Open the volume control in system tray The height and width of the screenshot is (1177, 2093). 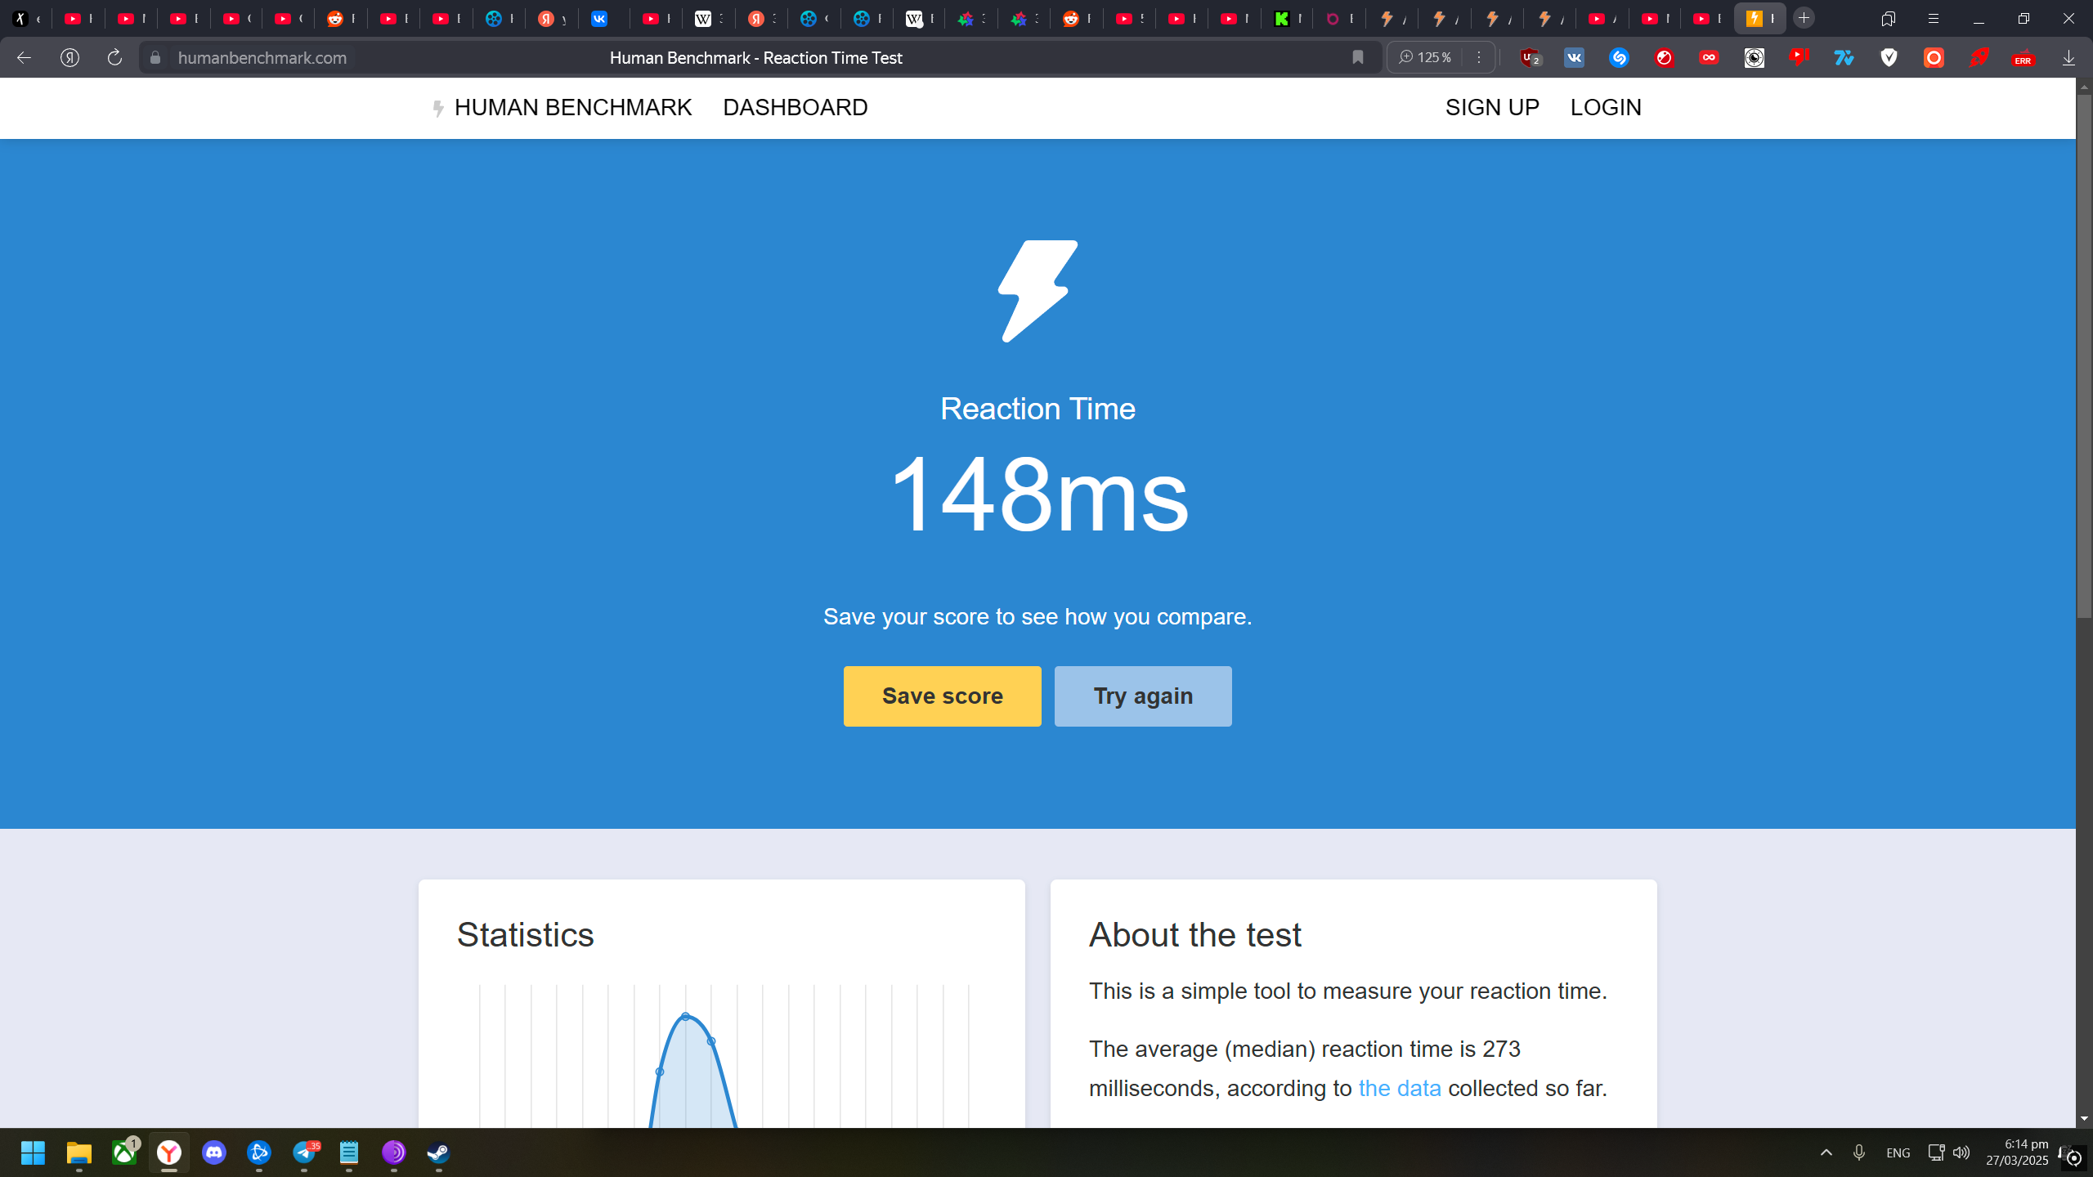[x=1961, y=1152]
